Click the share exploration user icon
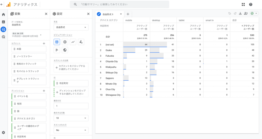 pyautogui.click(x=246, y=14)
